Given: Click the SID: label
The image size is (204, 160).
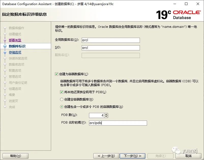Looking at the screenshot, I should 58,47.
